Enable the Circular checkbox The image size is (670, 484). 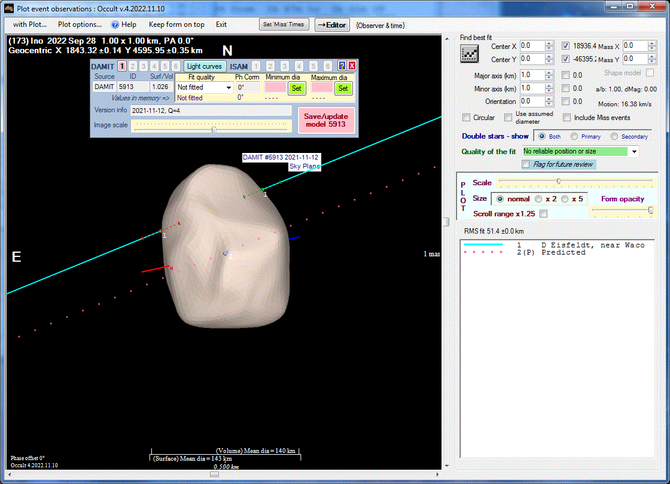pyautogui.click(x=467, y=118)
